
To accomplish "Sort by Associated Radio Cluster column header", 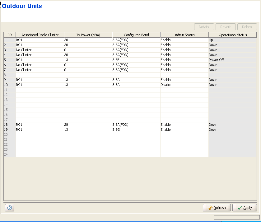I will click(x=40, y=35).
